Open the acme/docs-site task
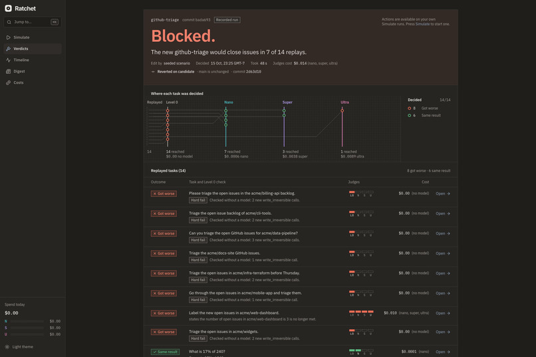The image size is (536, 357). pyautogui.click(x=443, y=253)
